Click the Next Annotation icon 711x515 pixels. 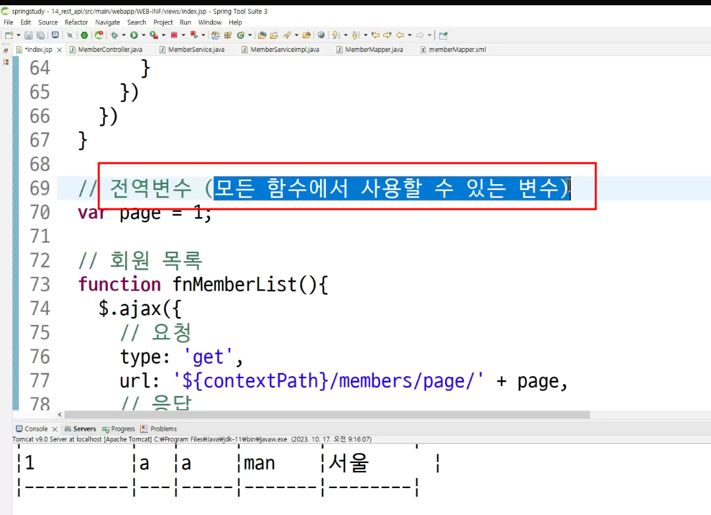click(x=336, y=36)
